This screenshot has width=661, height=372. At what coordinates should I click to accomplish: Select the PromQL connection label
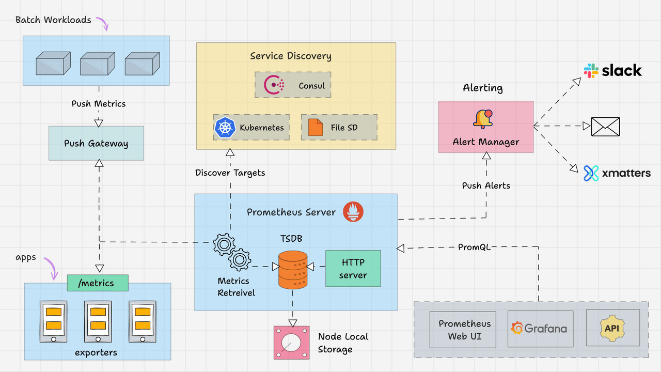[x=475, y=247]
